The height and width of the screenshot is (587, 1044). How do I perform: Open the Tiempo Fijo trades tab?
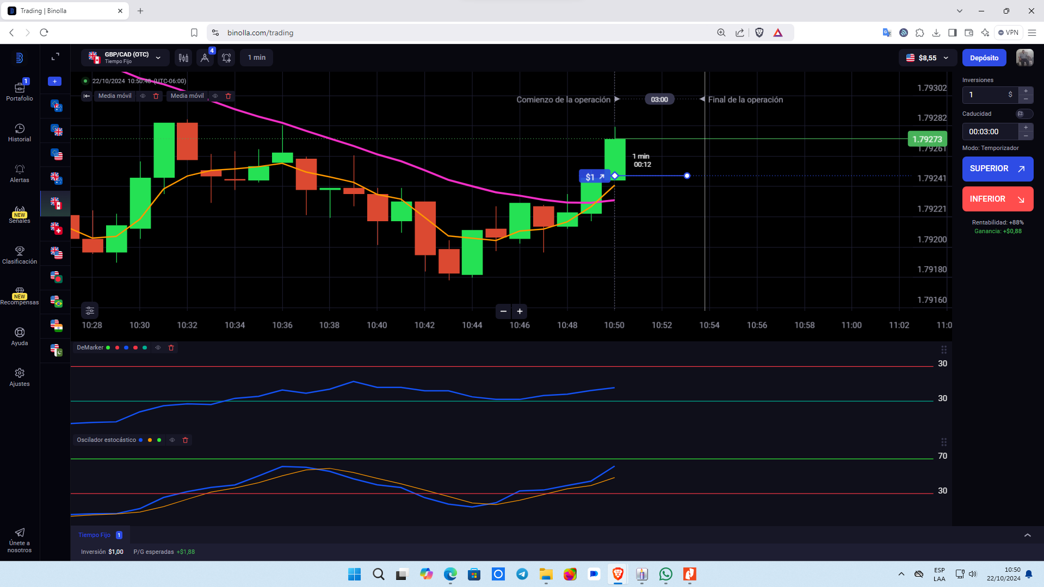pos(100,535)
